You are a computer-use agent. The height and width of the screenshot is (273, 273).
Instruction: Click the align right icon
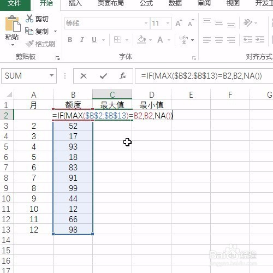click(x=231, y=40)
